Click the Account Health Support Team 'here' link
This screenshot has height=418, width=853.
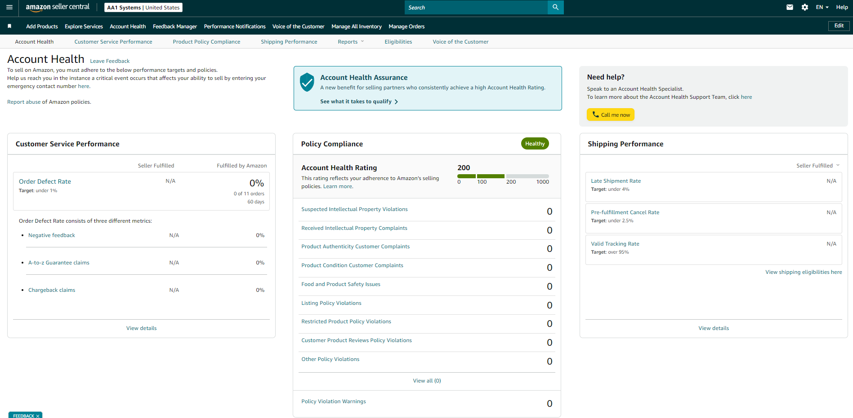[746, 97]
